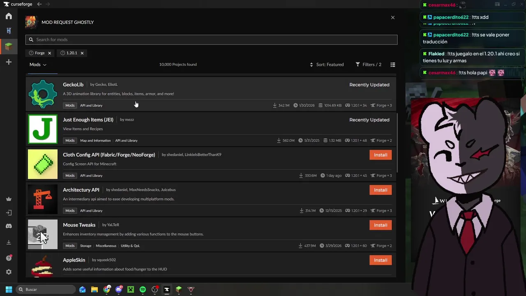
Task: Open the GeckoLib mod title
Action: 73,85
